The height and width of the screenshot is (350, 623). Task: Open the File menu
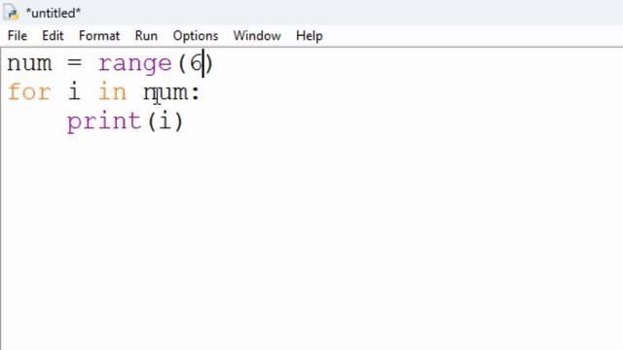point(18,36)
